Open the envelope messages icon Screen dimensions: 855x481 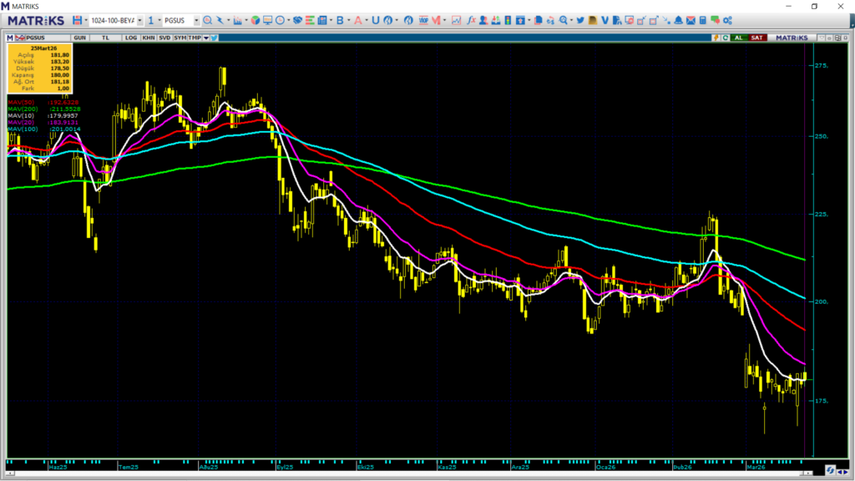pos(691,20)
